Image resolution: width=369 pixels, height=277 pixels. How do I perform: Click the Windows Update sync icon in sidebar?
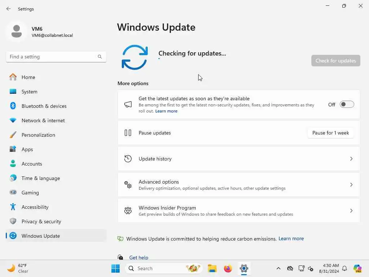[13, 236]
